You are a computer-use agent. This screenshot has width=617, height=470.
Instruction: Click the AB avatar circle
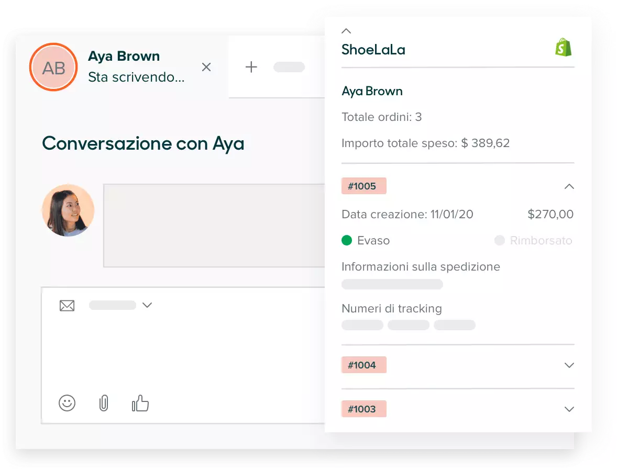53,68
